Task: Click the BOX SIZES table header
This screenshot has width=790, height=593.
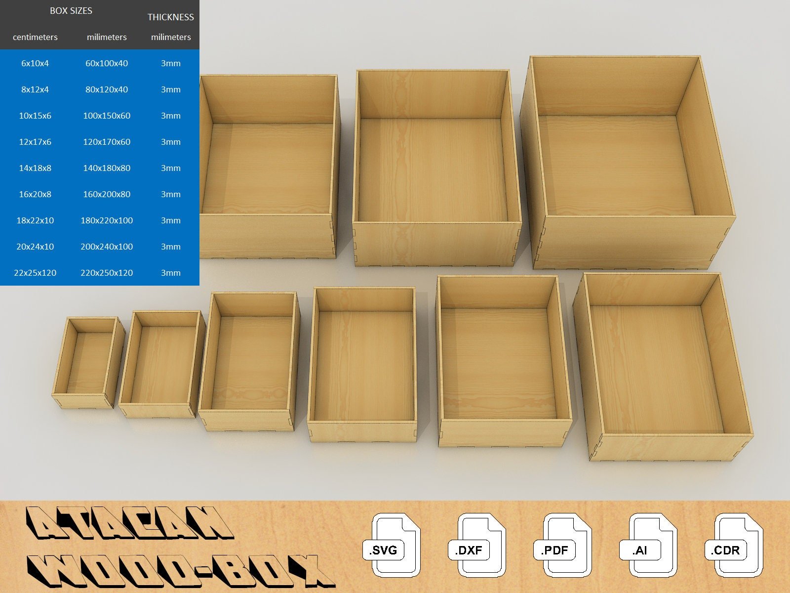Action: (x=71, y=11)
